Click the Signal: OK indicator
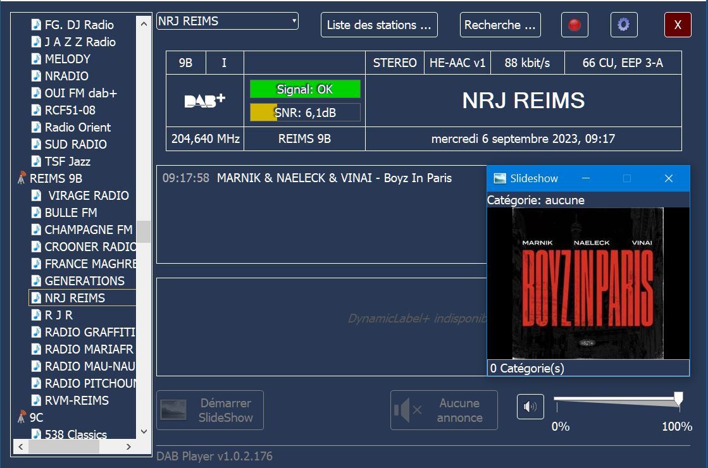This screenshot has height=468, width=708. pyautogui.click(x=305, y=89)
